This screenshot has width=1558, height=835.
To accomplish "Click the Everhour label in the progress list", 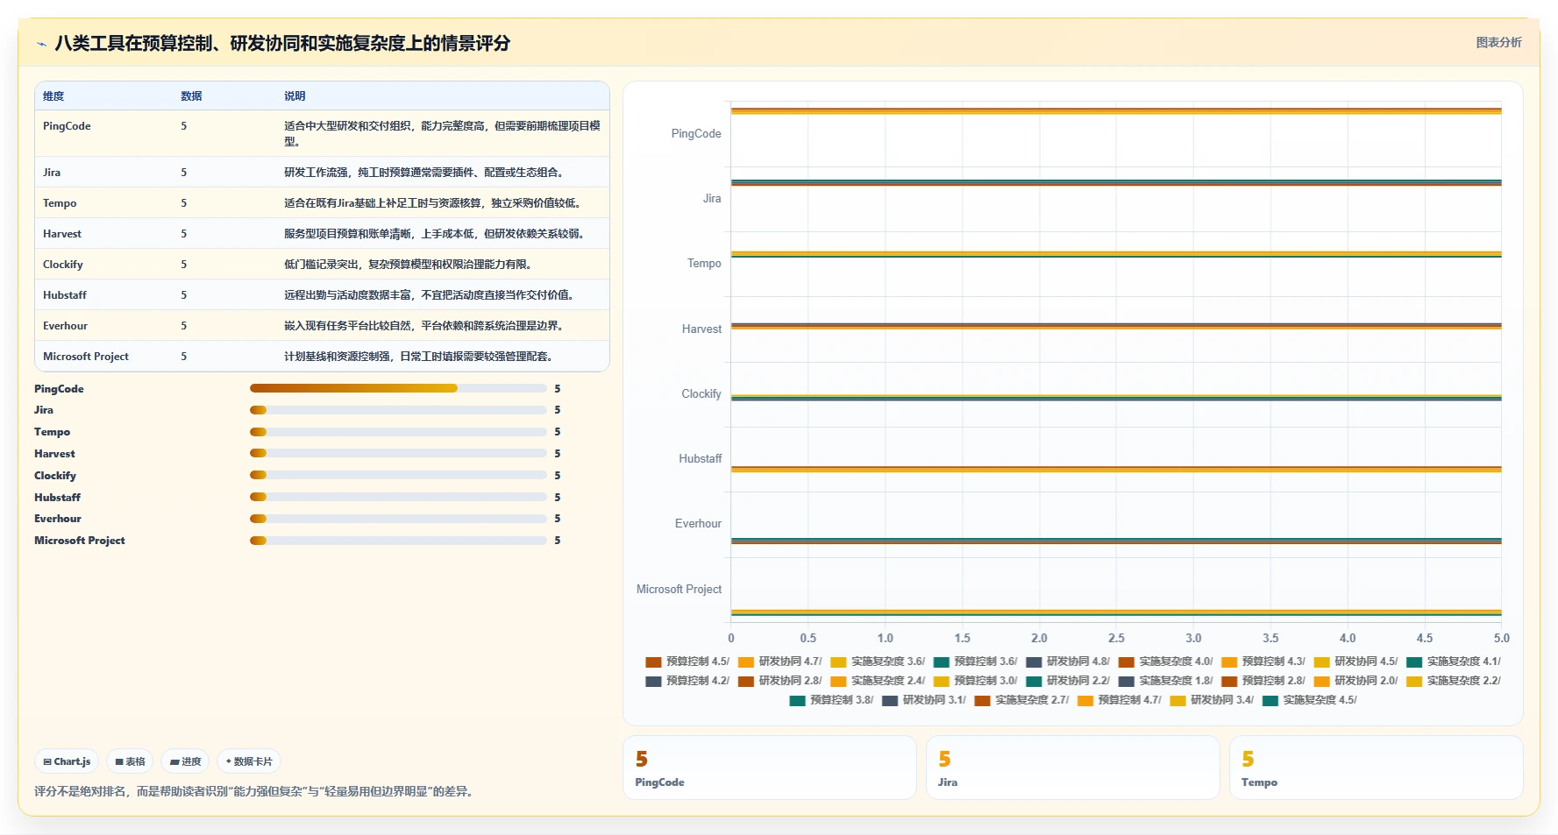I will point(58,519).
